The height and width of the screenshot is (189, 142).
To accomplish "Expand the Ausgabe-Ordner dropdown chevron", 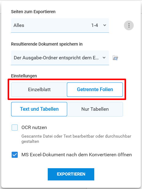I will coord(104,58).
